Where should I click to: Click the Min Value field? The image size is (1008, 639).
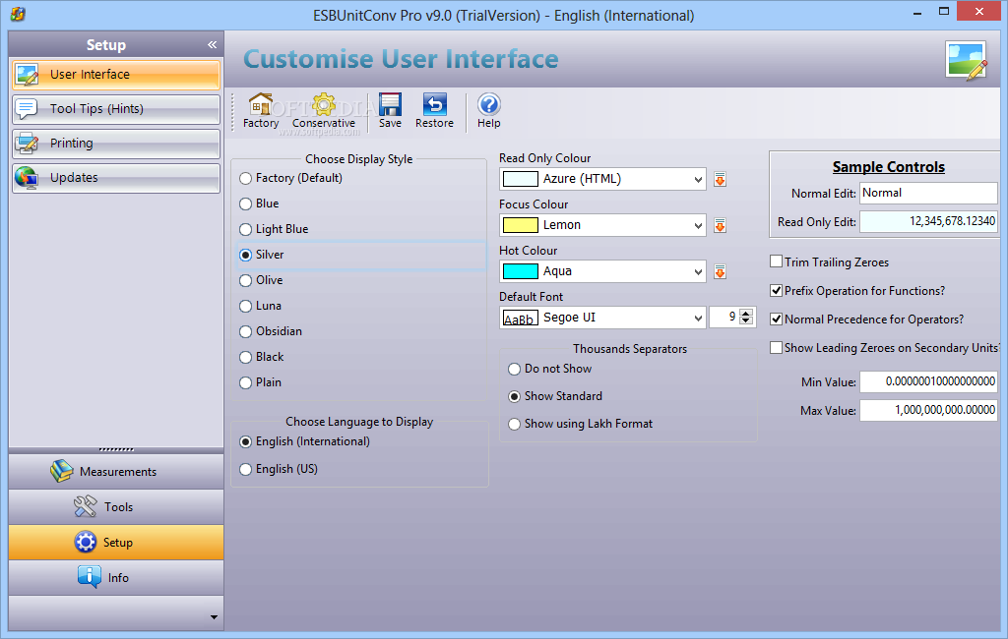[928, 381]
